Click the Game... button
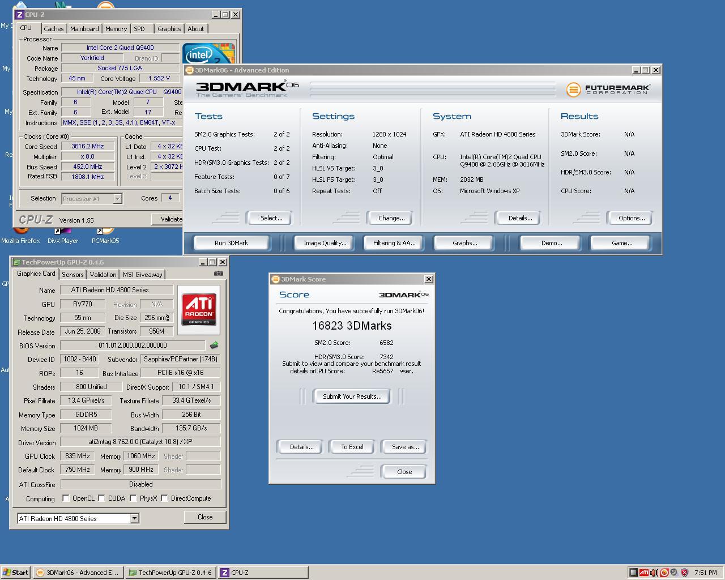The image size is (725, 580). pos(622,243)
